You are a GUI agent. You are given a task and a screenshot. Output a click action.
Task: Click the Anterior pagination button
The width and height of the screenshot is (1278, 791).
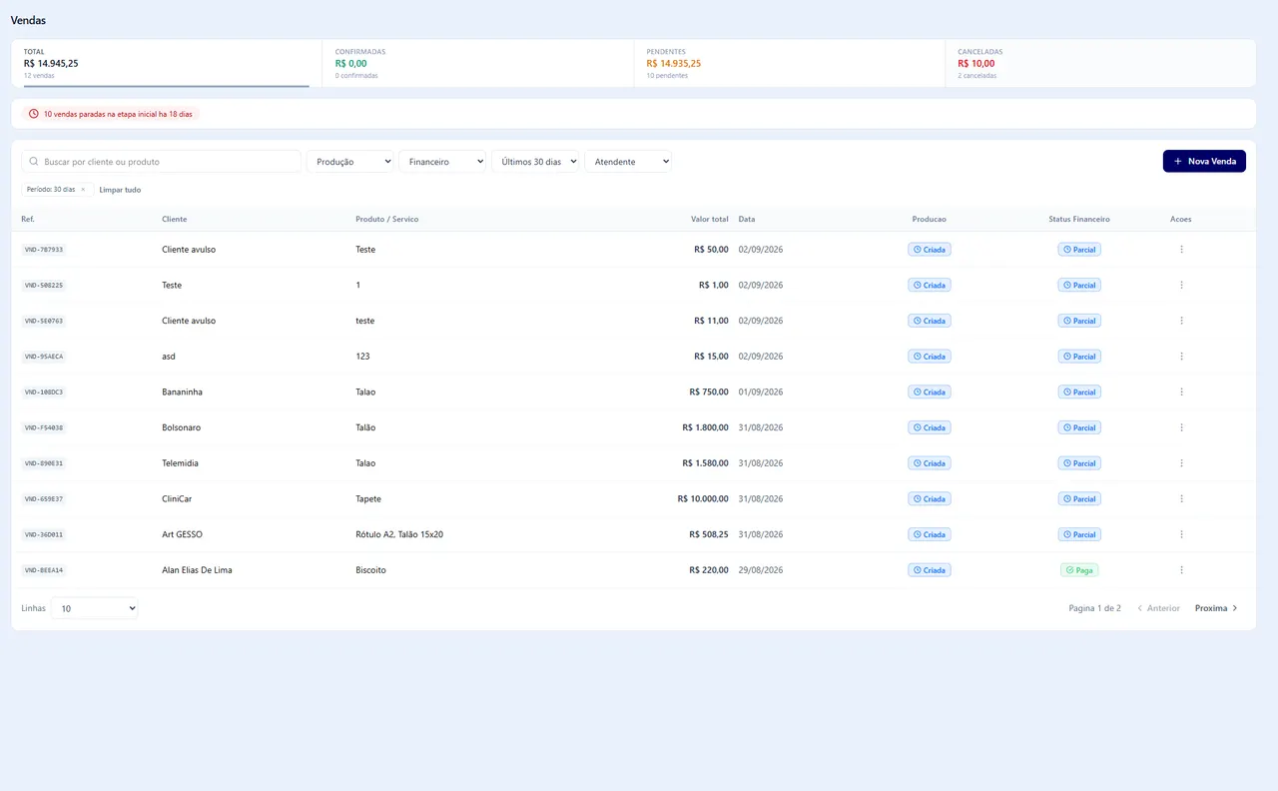click(1158, 608)
